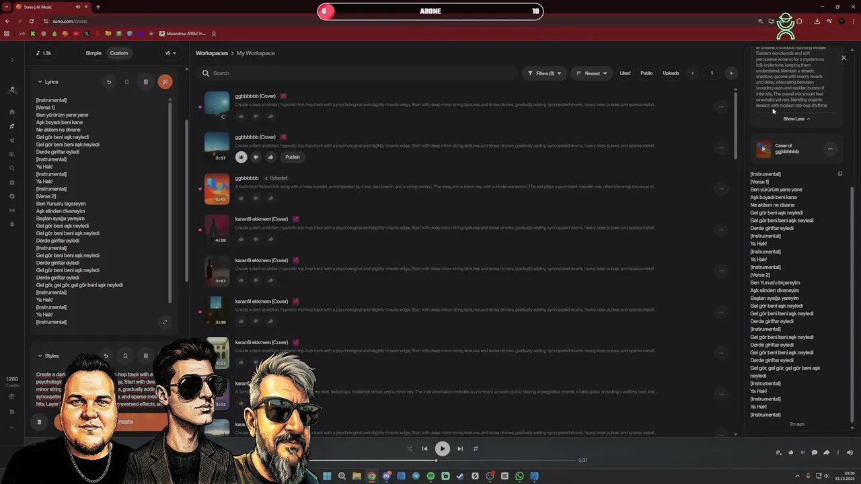
Task: Switch to Custom mode tab
Action: point(119,53)
